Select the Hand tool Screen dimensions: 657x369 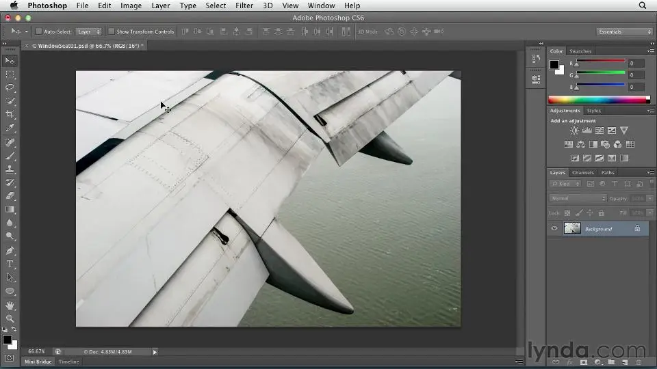coord(10,305)
